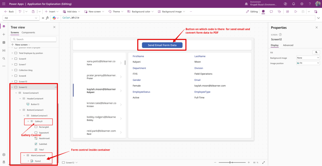
Task: Open virtual agent icon at sidebar bottom
Action: tap(4, 162)
